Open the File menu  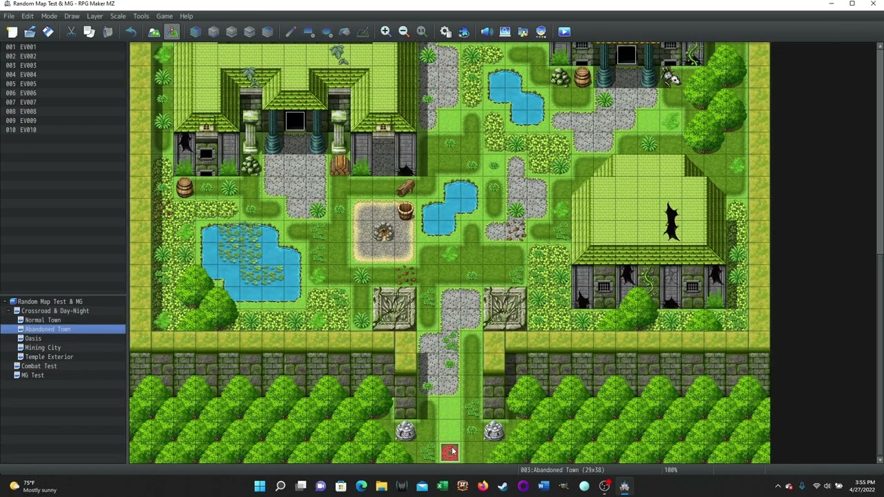point(9,16)
